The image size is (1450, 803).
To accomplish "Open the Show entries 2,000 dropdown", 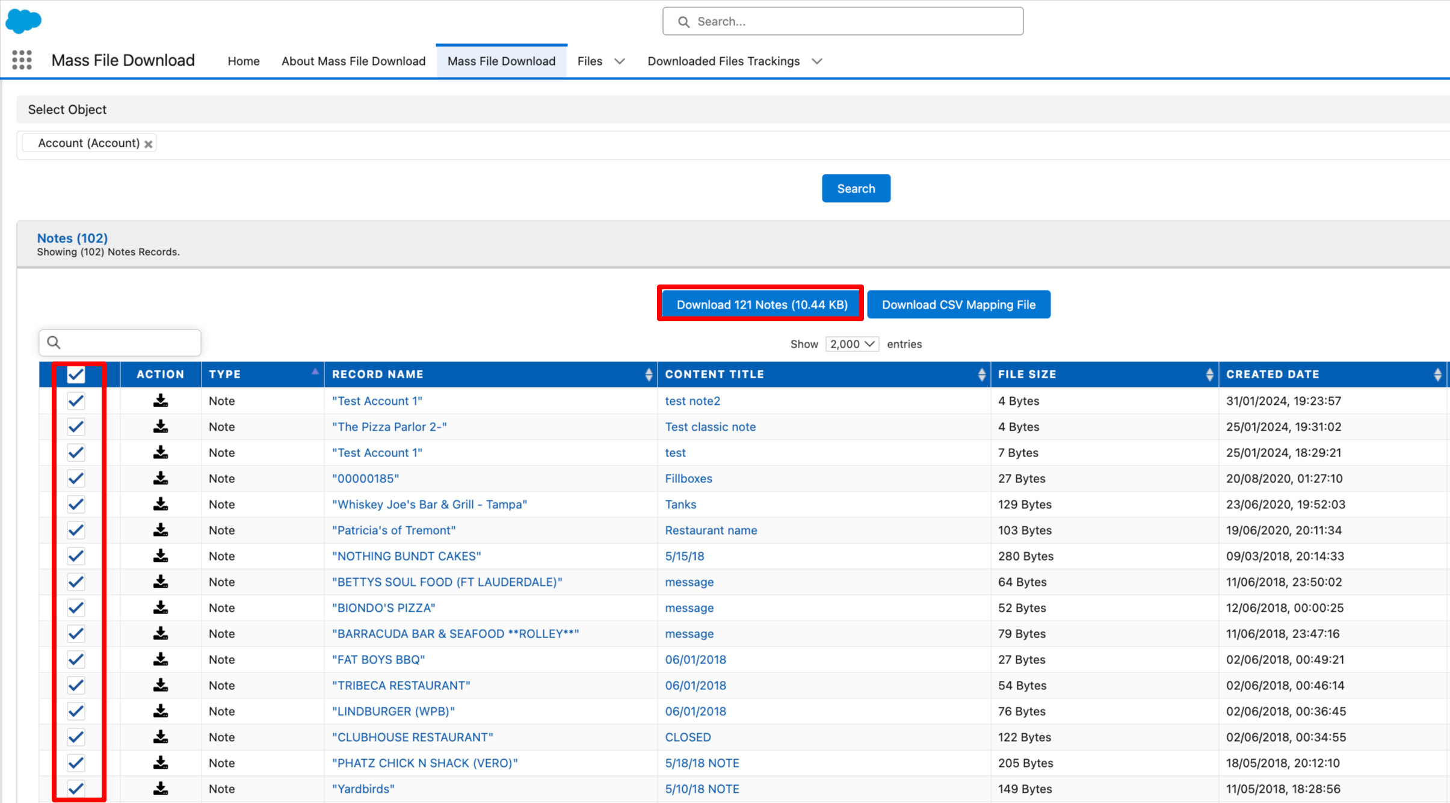I will tap(851, 344).
